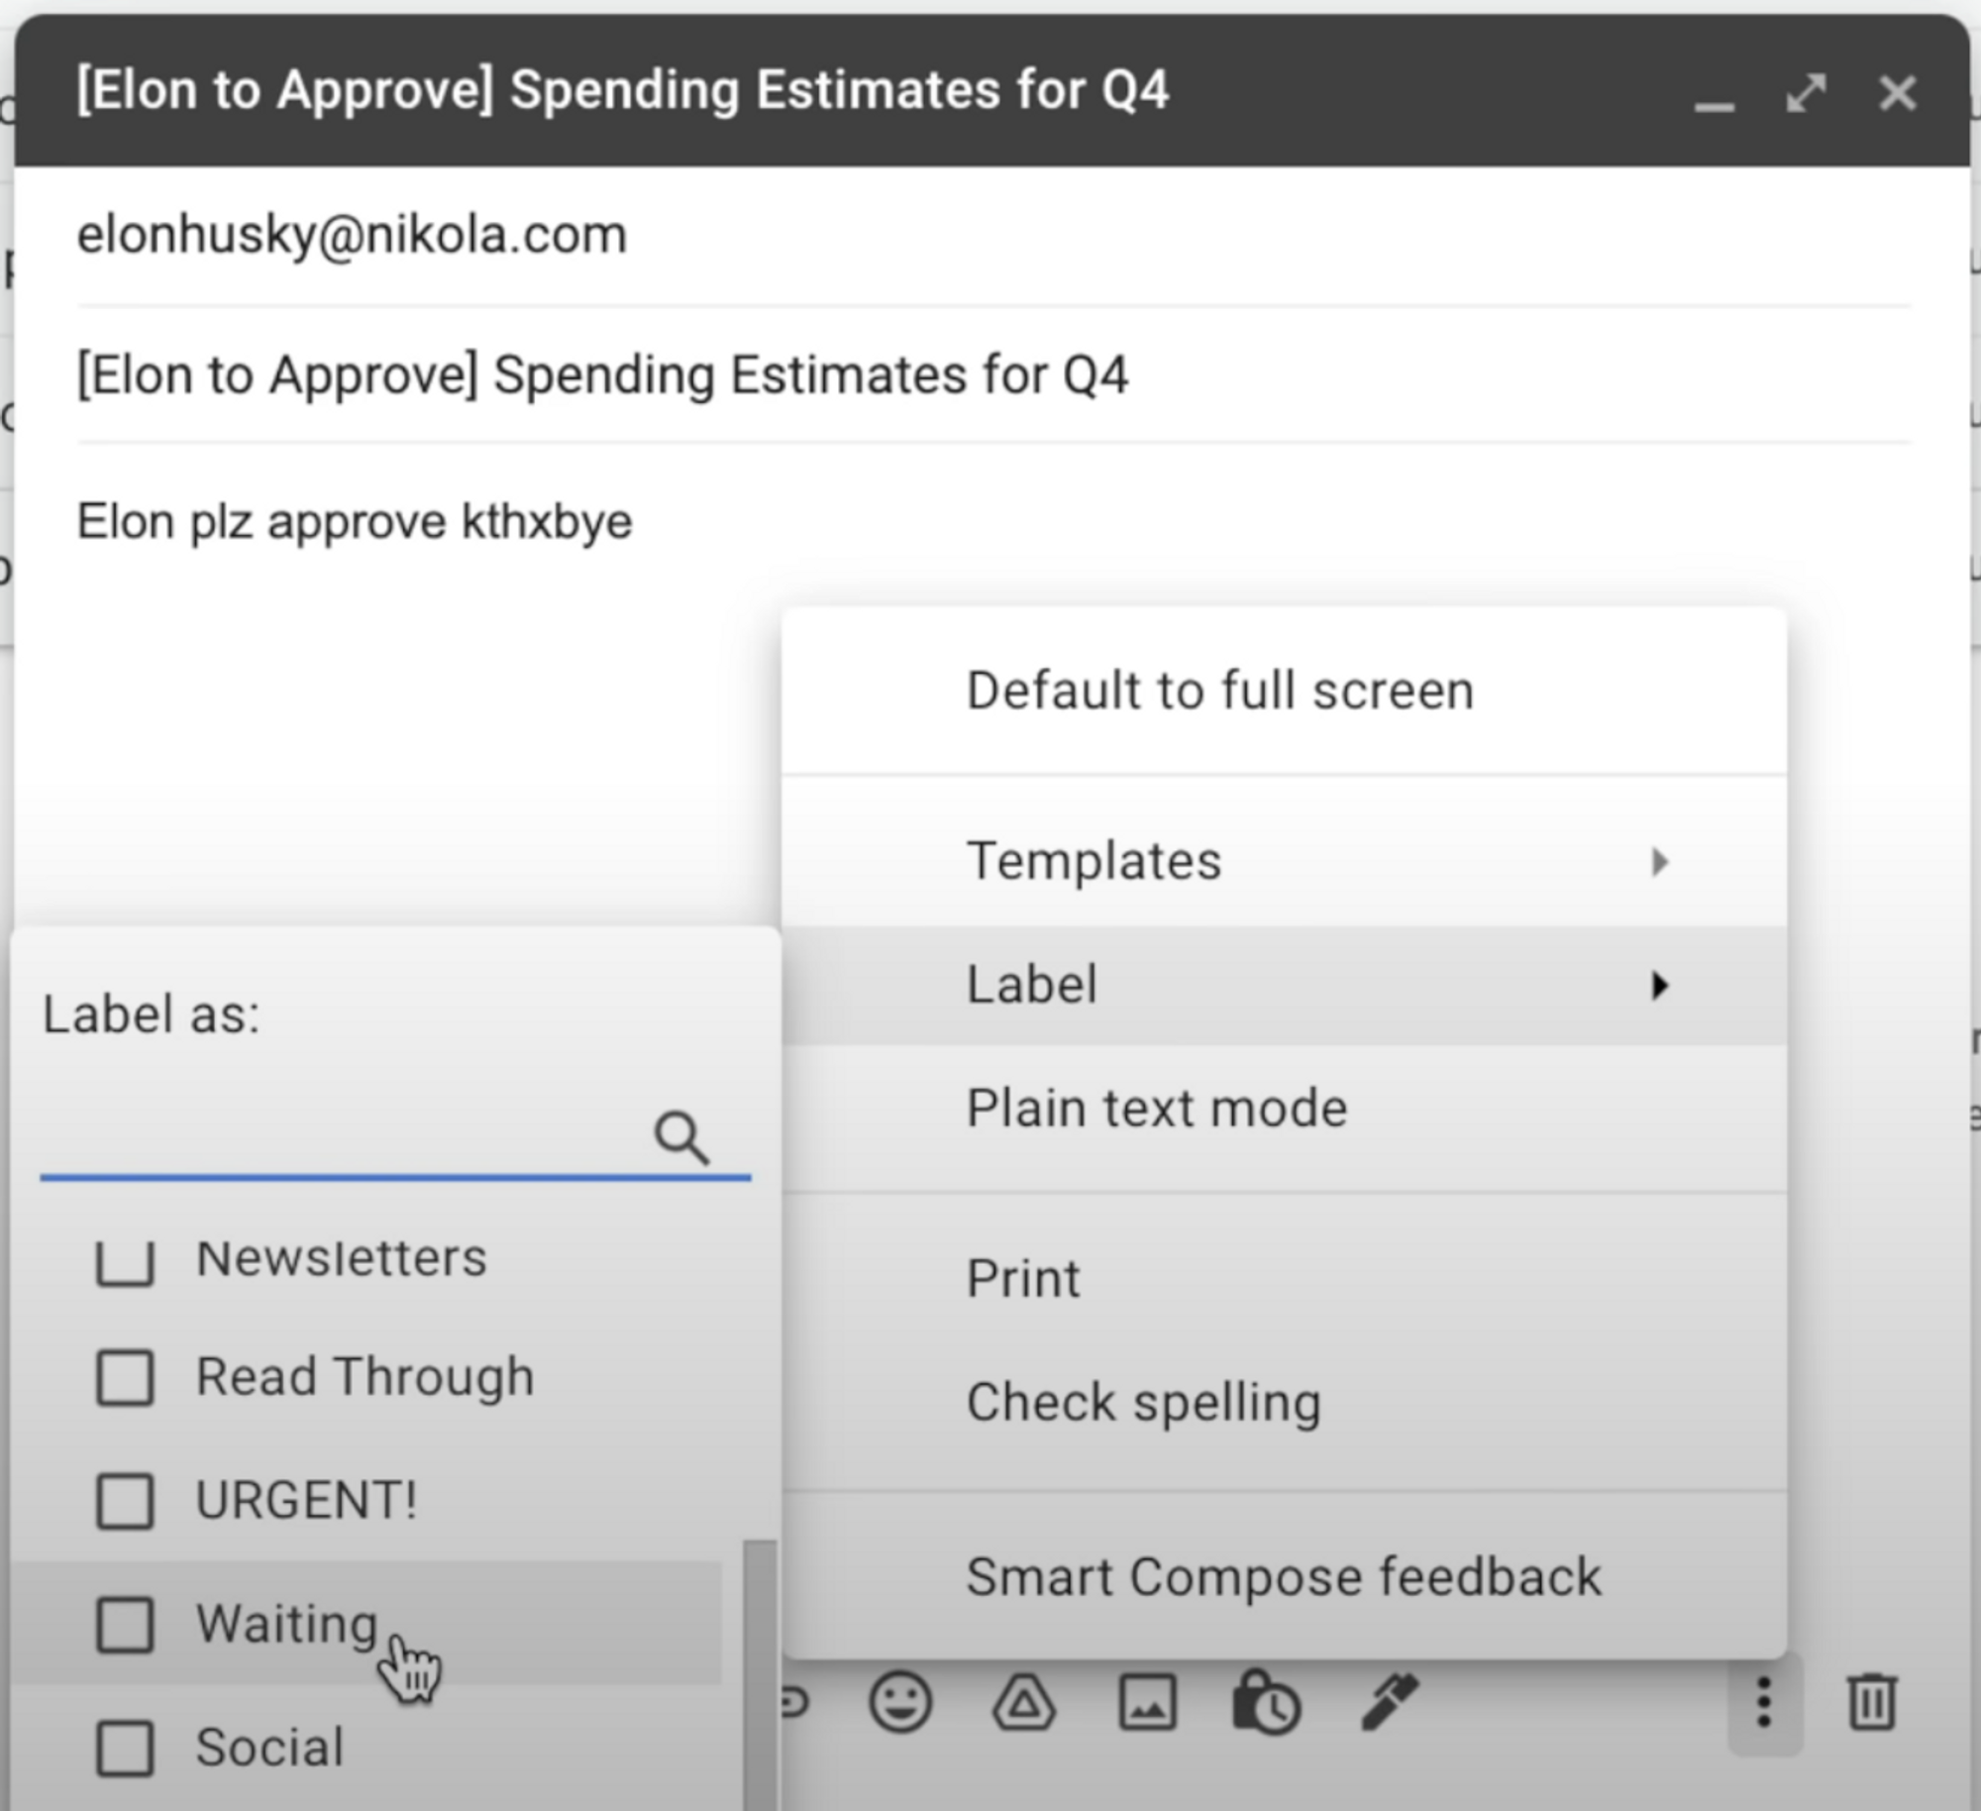The image size is (1981, 1811).
Task: Open the Label menu item
Action: [x=1284, y=985]
